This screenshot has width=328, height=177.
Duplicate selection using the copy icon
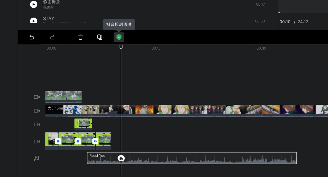(x=100, y=37)
